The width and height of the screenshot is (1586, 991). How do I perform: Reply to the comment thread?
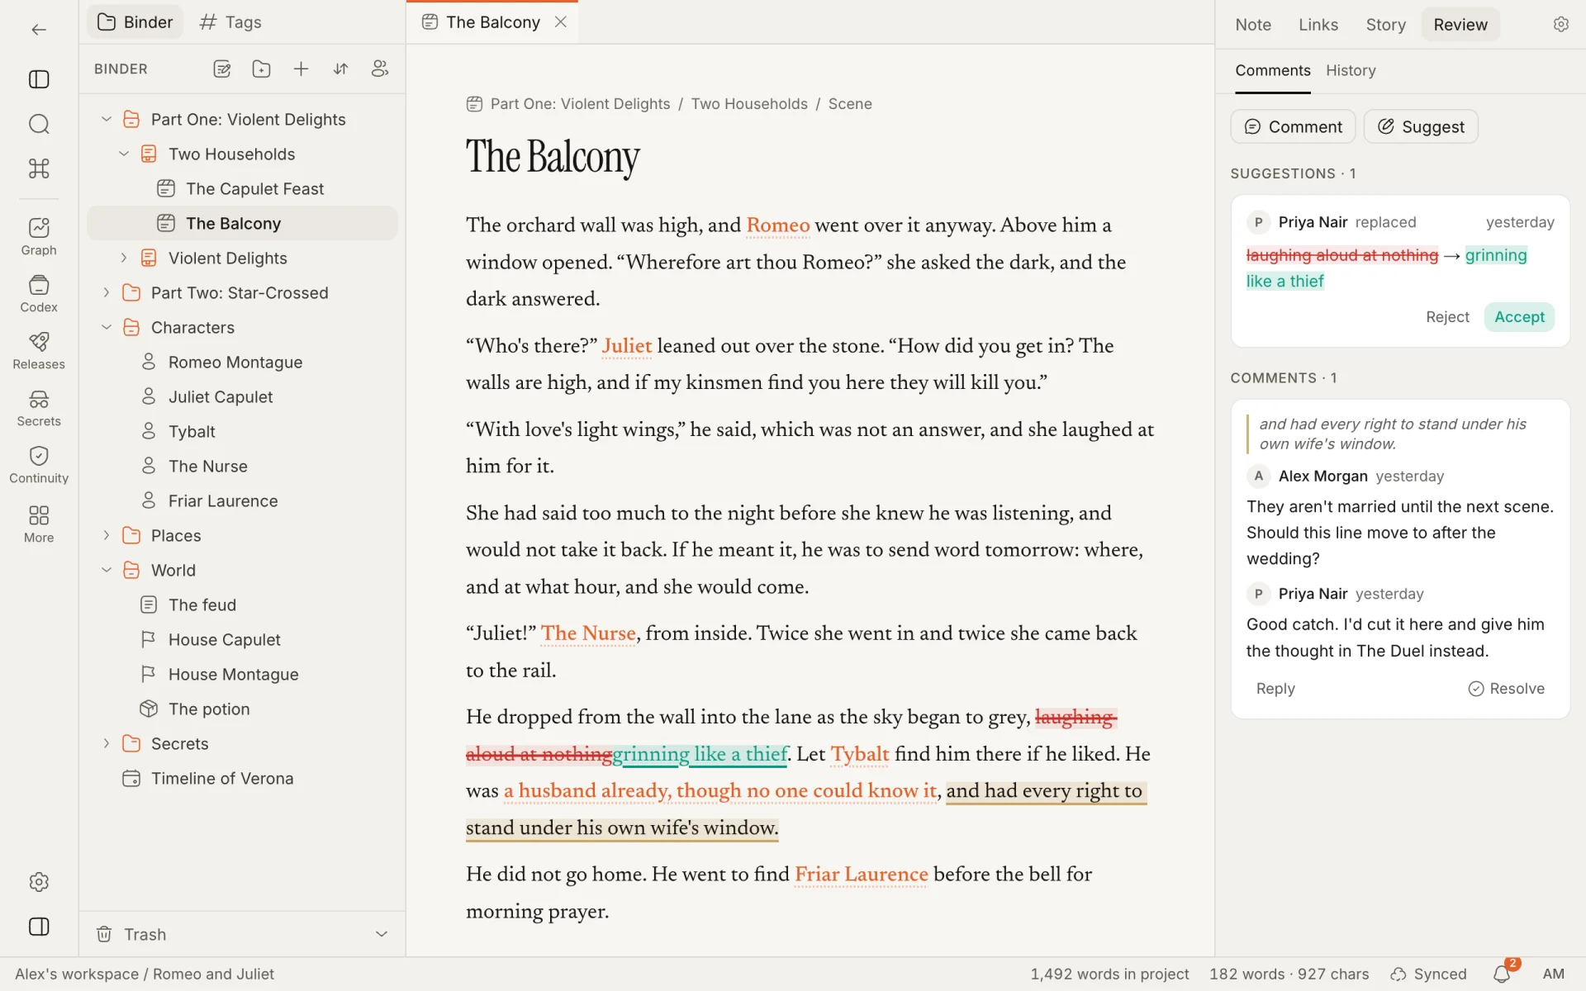1275,689
